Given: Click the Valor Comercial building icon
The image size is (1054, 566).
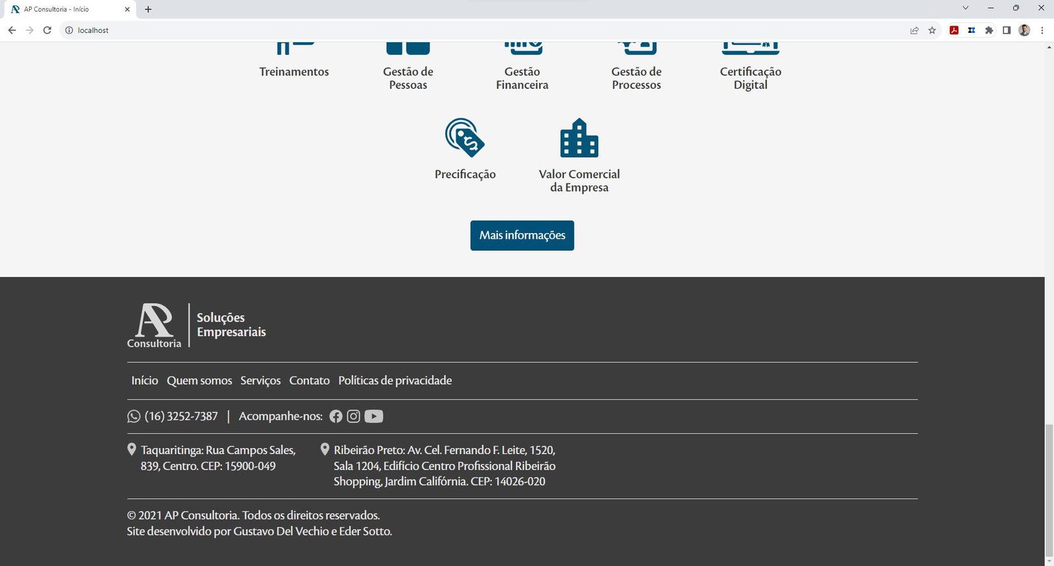Looking at the screenshot, I should coord(579,138).
